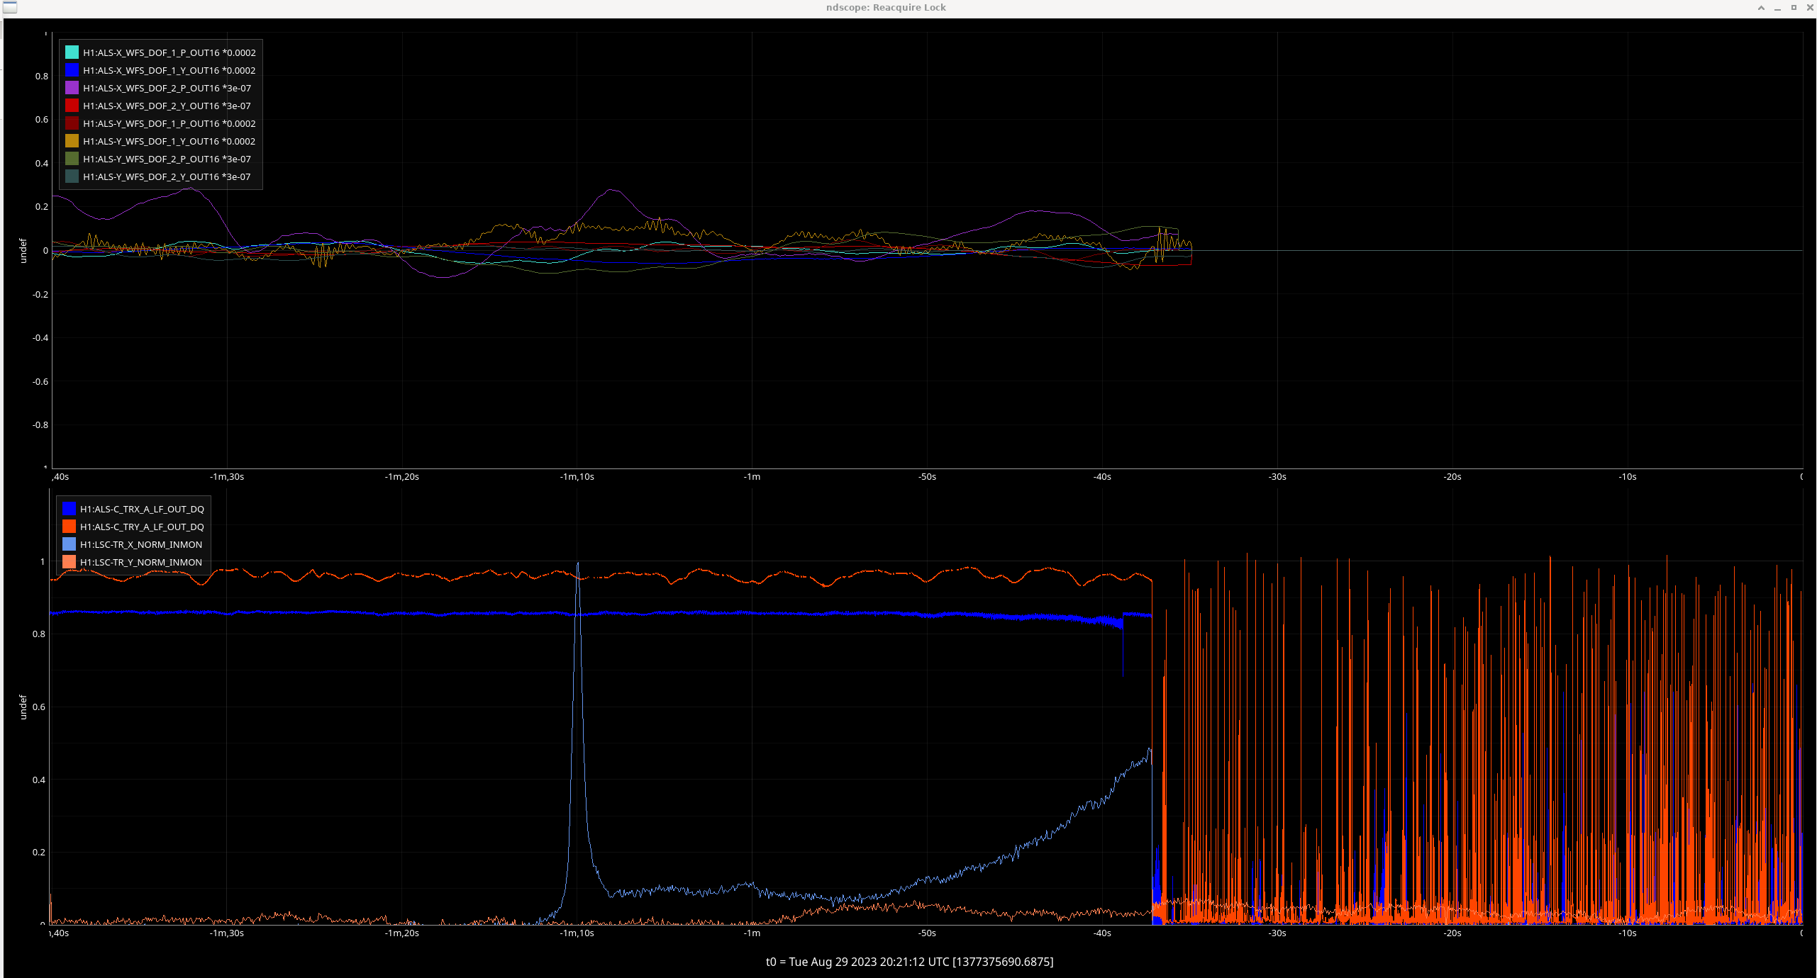Select legend label H1:LSC-TR_Y_NORM_INMON
1817x978 pixels.
[x=141, y=562]
